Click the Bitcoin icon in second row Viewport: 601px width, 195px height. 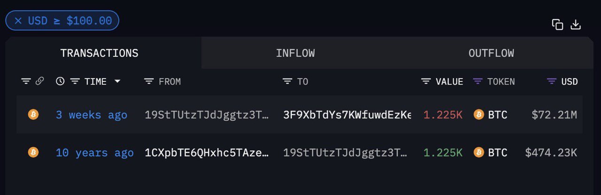coord(33,152)
